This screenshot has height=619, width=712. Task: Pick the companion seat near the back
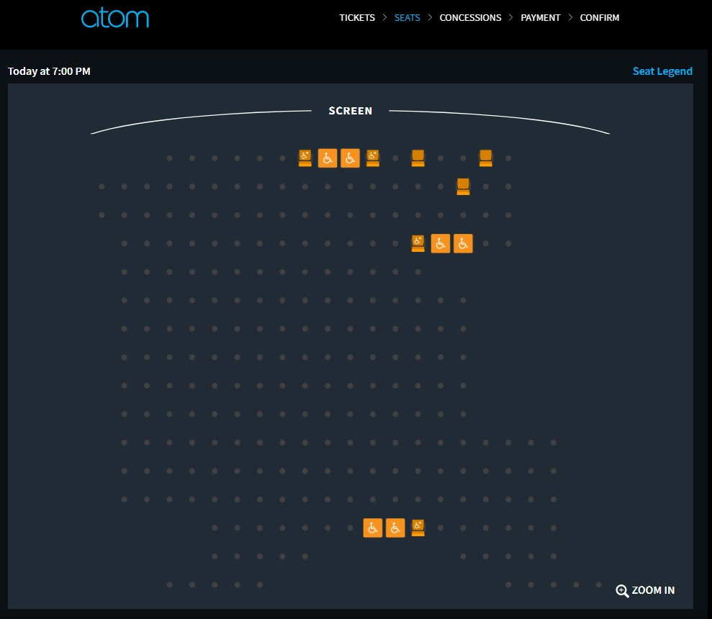(x=418, y=528)
